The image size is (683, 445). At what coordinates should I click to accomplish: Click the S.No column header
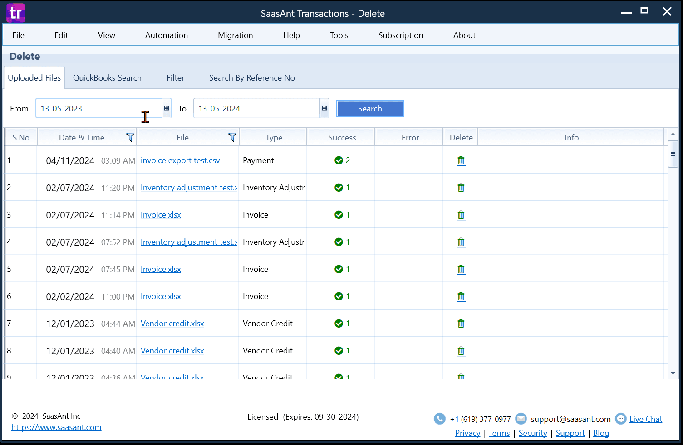point(21,137)
